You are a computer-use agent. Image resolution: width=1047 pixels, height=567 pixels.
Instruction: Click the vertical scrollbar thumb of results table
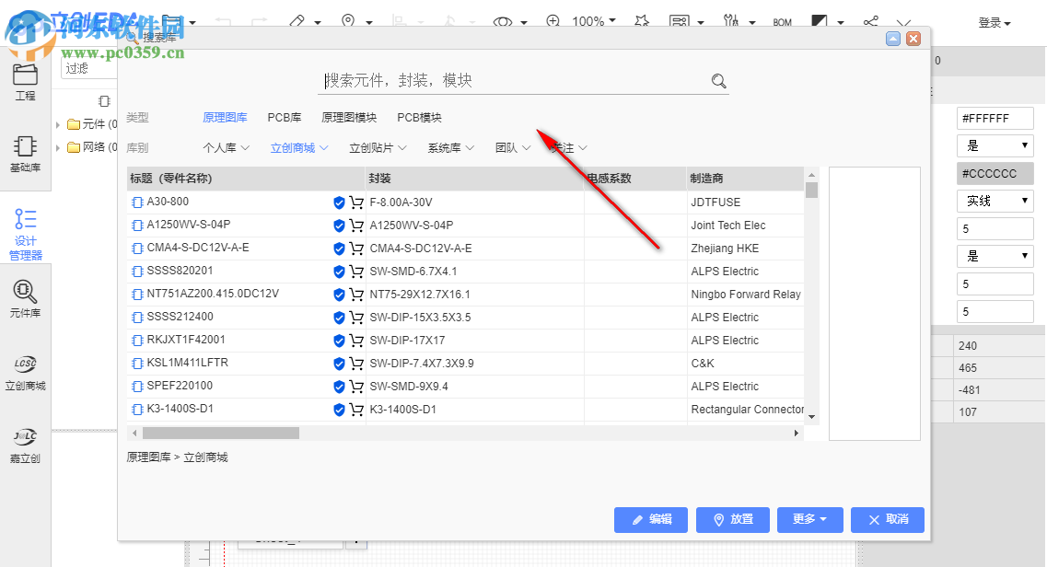(x=811, y=191)
